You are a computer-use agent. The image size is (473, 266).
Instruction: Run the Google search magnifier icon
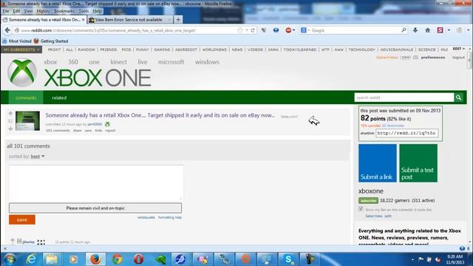[x=404, y=30]
